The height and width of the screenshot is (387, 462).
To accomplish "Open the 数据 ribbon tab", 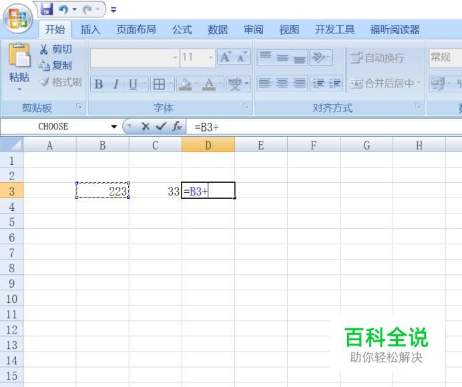I will 218,29.
